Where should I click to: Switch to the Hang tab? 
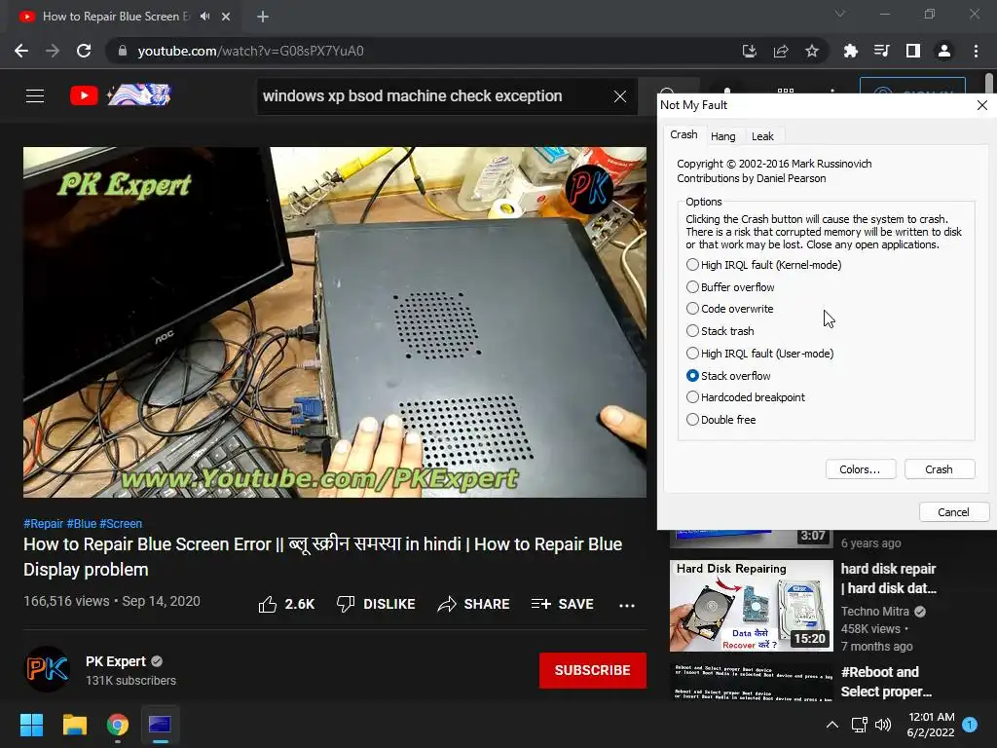pos(723,136)
